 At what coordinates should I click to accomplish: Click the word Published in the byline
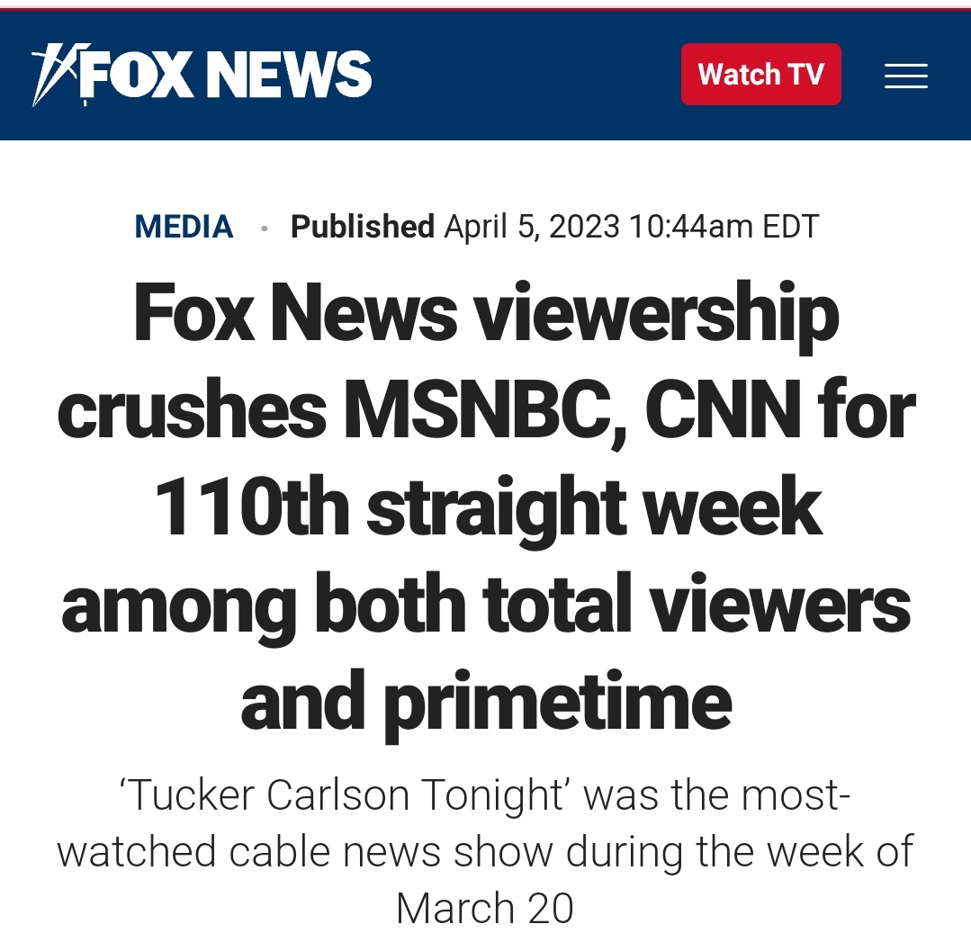363,226
